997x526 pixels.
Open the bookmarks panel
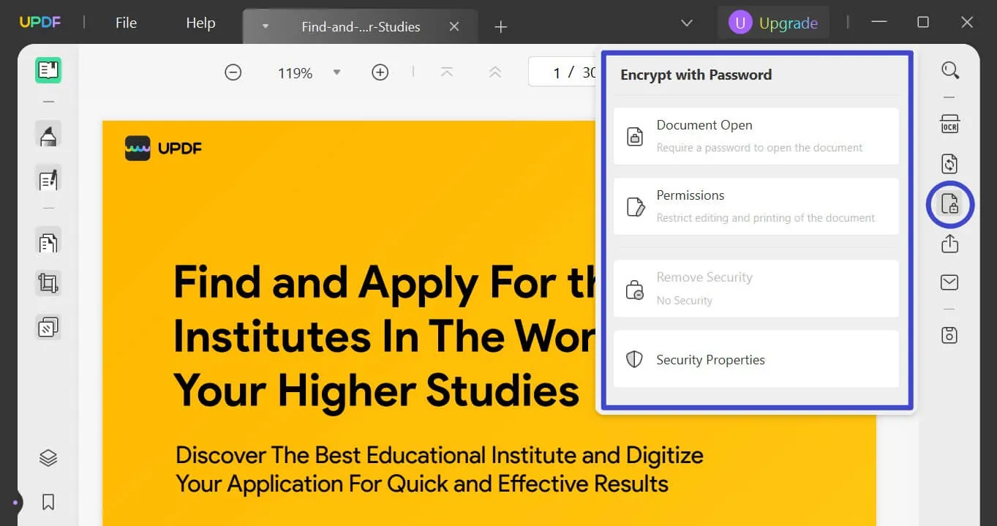[48, 502]
